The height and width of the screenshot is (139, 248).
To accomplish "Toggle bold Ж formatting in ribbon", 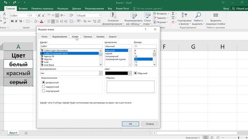I will tap(12, 21).
